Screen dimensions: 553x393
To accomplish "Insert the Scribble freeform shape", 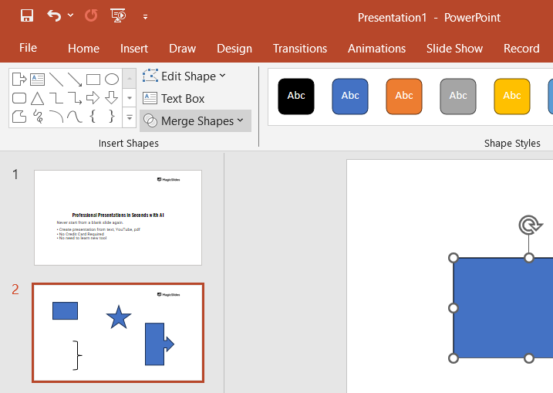I will [x=38, y=117].
